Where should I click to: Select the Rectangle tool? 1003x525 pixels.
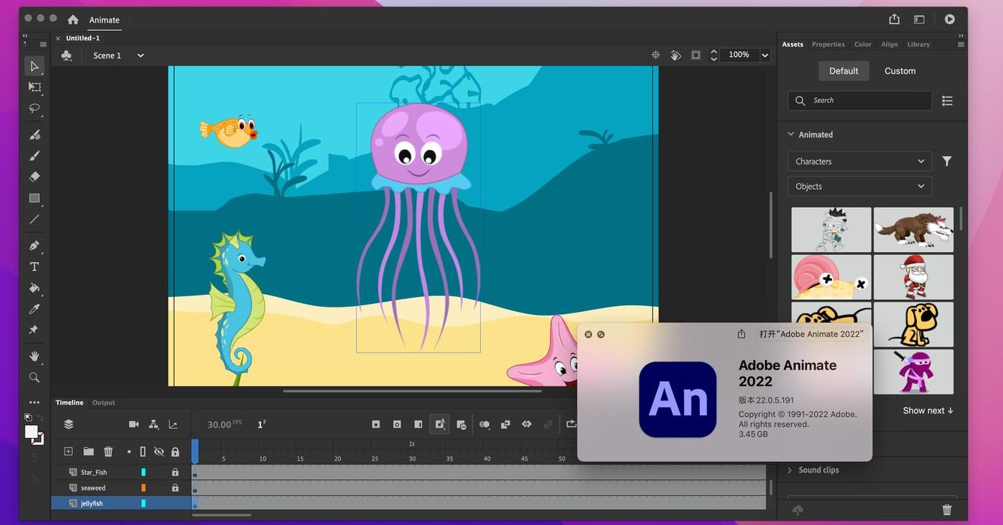(x=35, y=198)
